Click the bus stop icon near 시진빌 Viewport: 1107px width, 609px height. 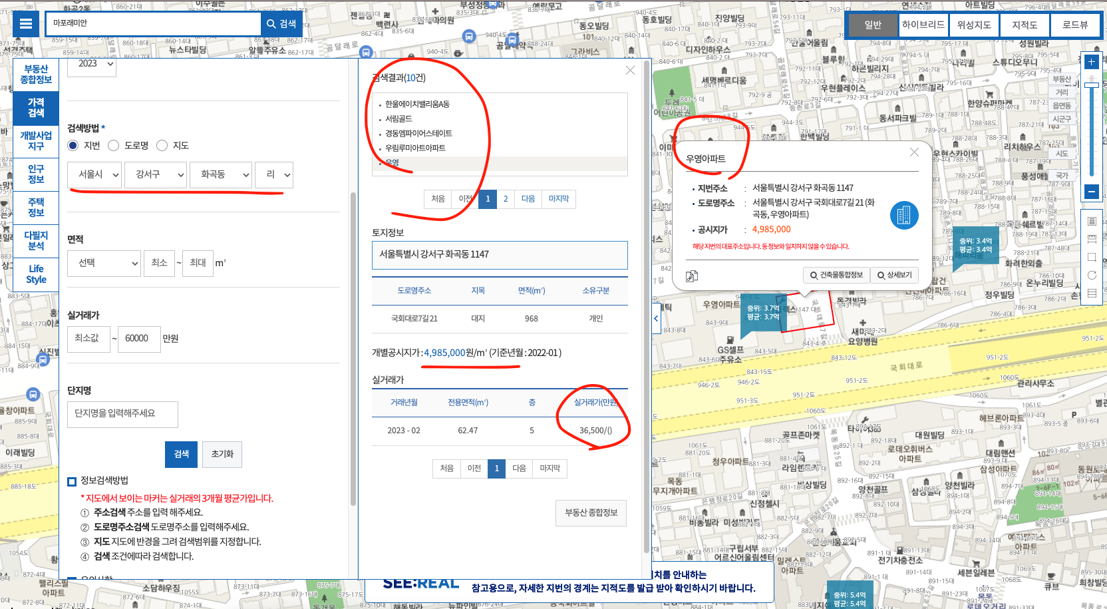tap(43, 360)
